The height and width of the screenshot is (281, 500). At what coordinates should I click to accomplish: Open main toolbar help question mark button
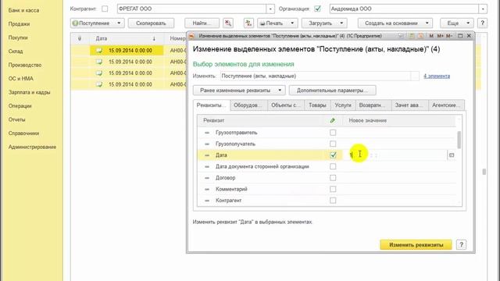[x=482, y=23]
